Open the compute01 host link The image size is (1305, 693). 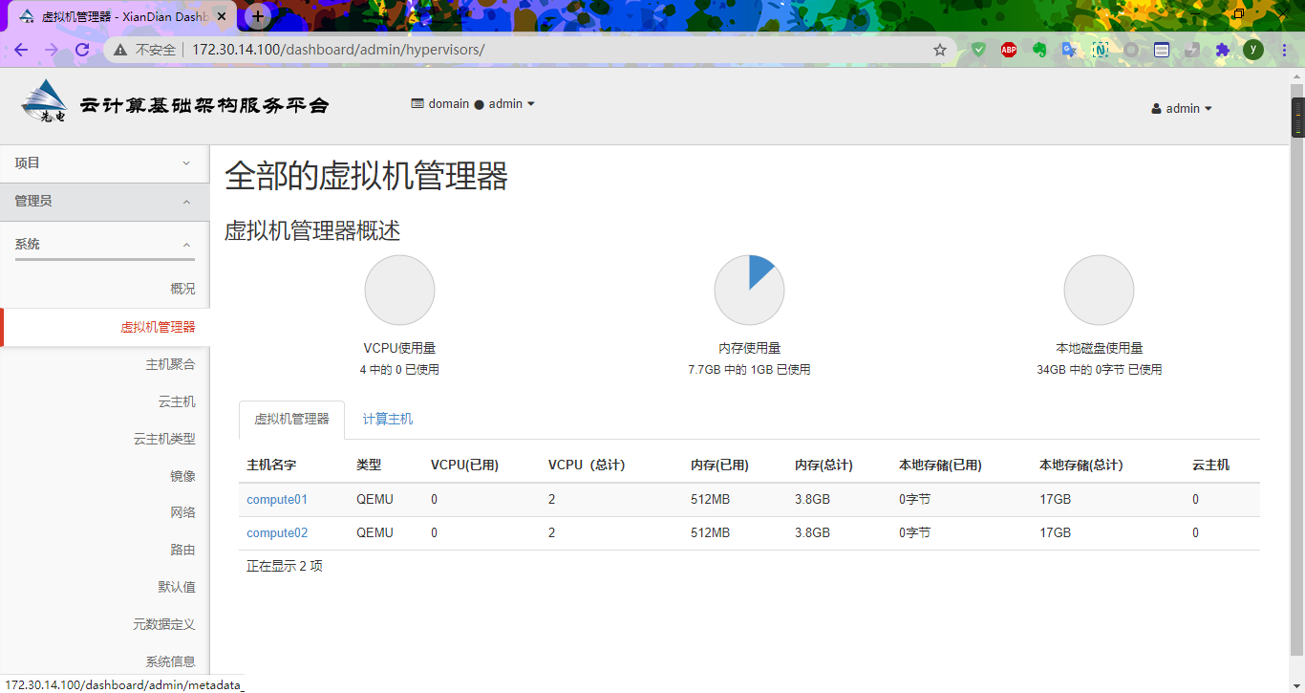(x=277, y=499)
